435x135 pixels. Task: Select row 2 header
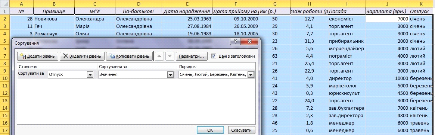[x=4, y=19]
